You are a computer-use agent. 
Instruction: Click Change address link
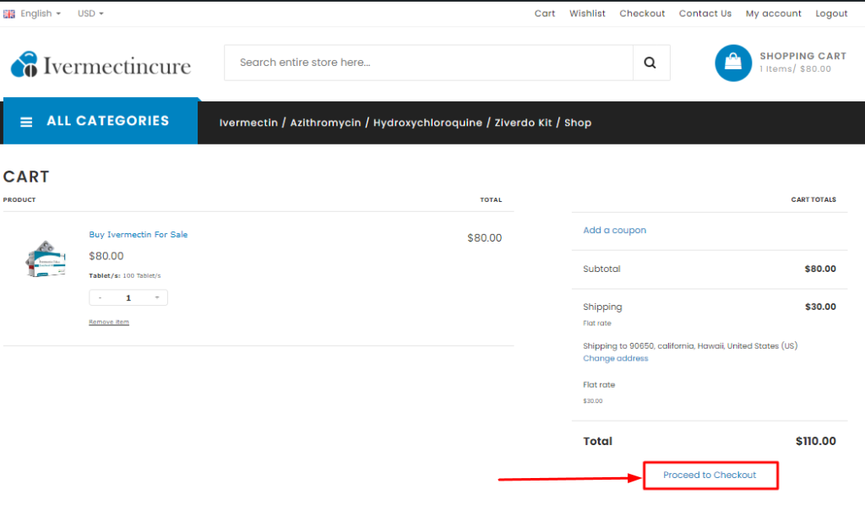pos(616,358)
